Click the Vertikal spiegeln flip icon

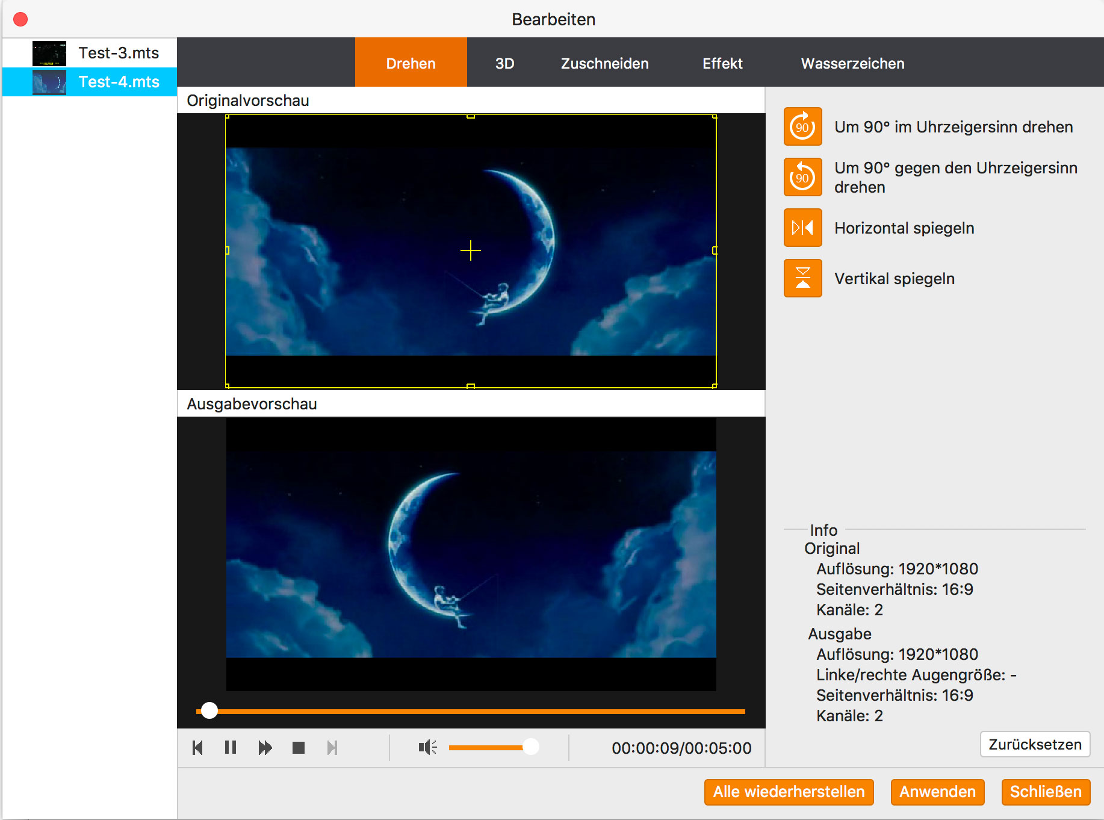click(802, 278)
